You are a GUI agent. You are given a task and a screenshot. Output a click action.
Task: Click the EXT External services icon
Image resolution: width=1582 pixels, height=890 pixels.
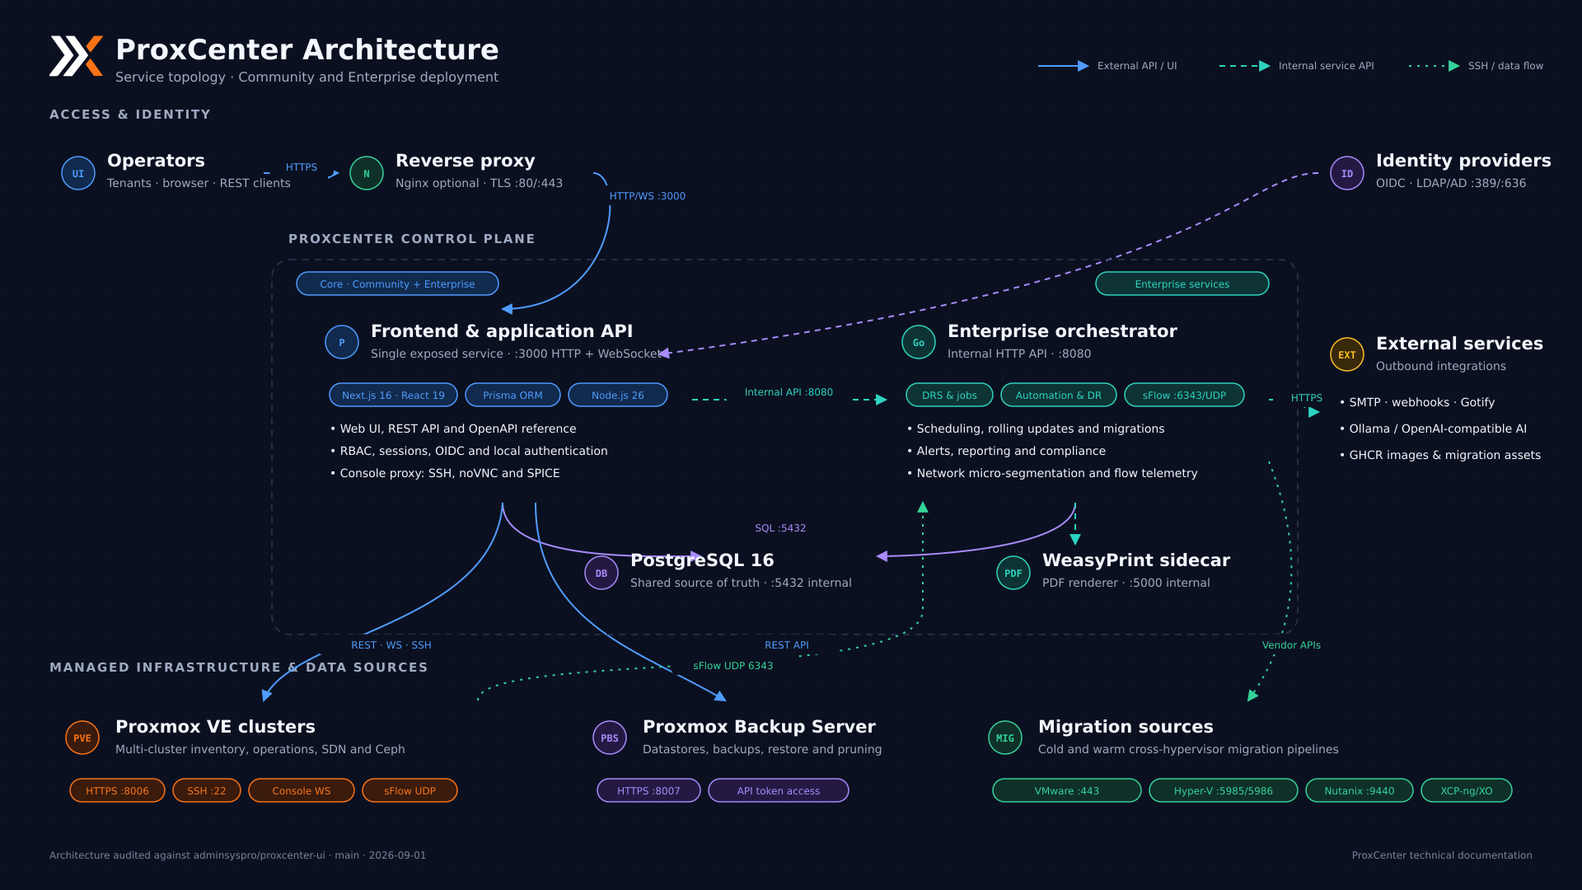(x=1347, y=354)
